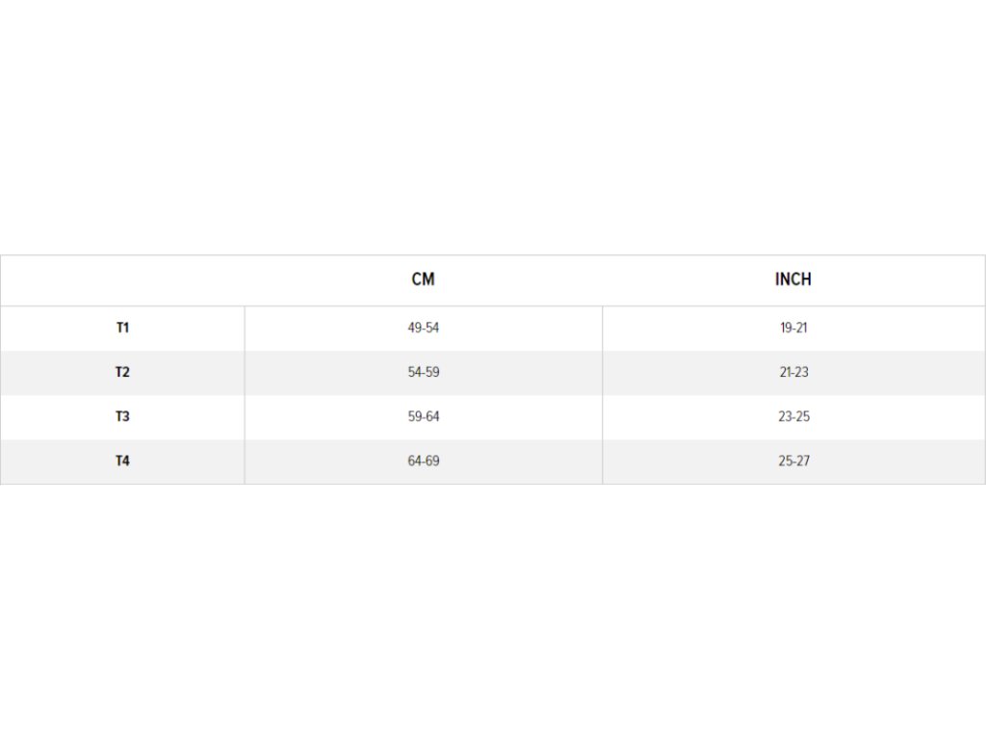Click the 59-64 cm cell
Screen dimensions: 986x740
(x=424, y=416)
